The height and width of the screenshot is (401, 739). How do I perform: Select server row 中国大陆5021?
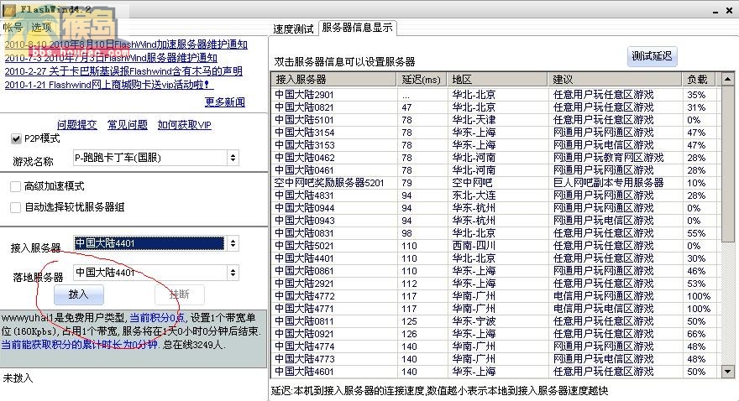click(494, 246)
